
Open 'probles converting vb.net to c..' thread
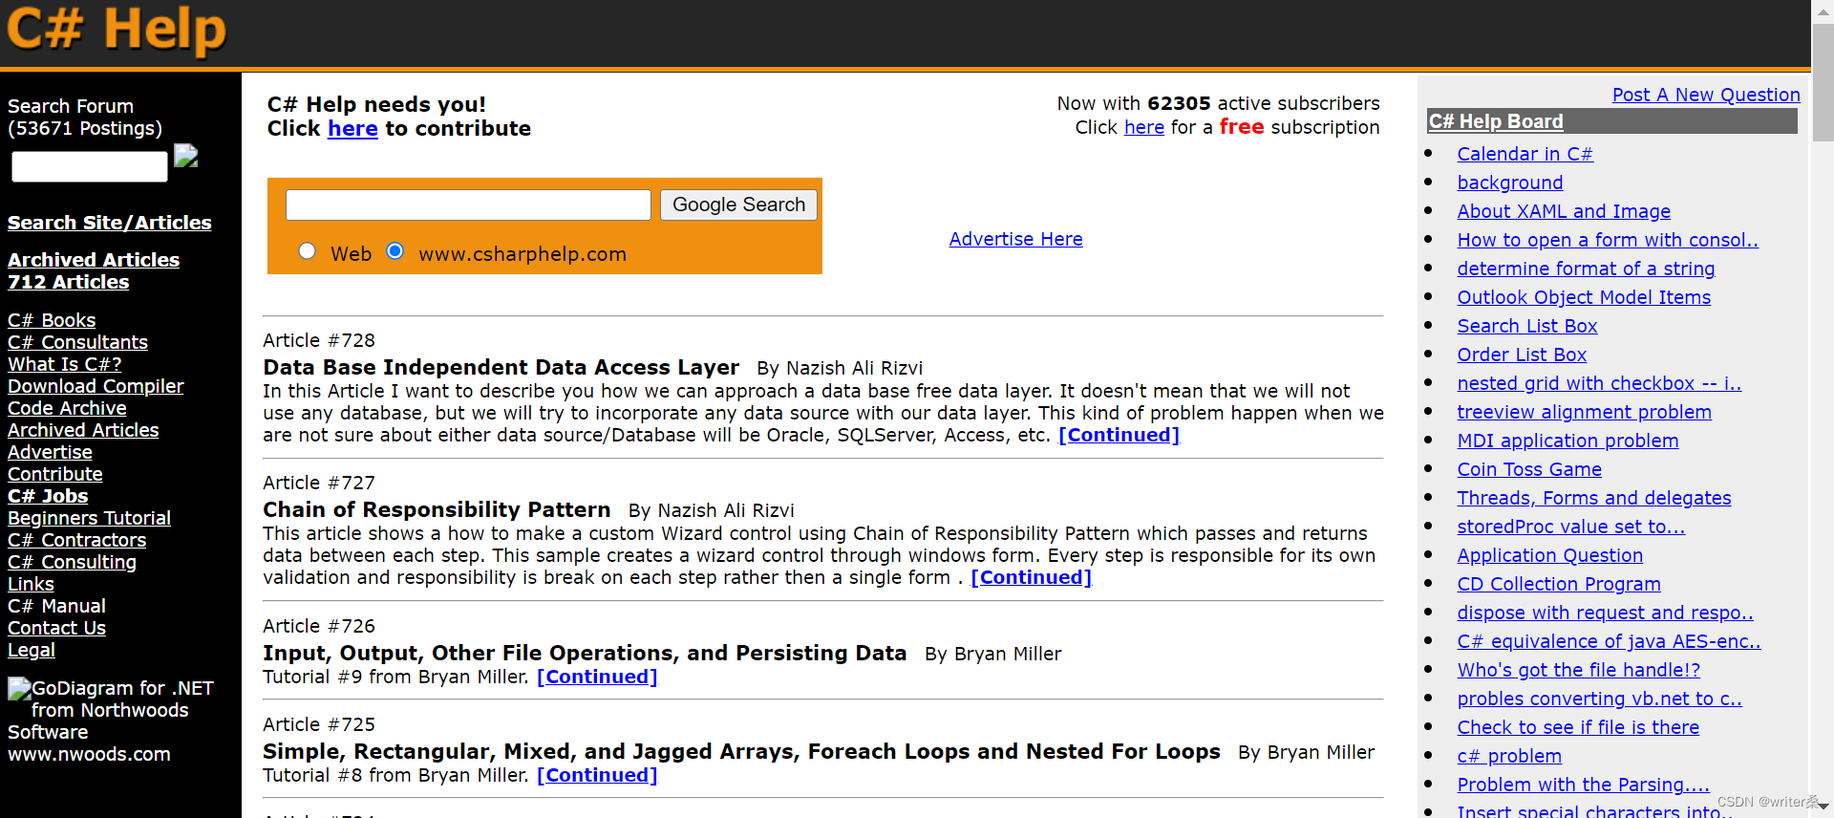click(x=1600, y=699)
